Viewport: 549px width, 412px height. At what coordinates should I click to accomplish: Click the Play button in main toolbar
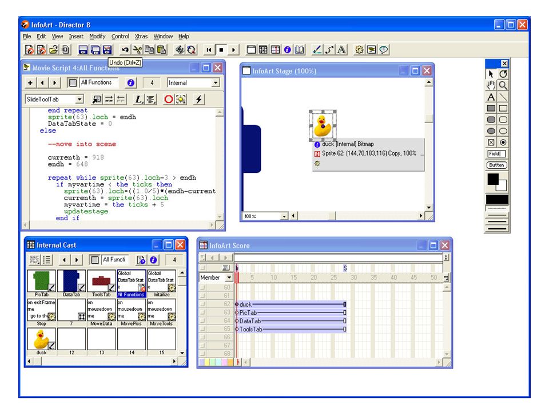click(x=233, y=50)
